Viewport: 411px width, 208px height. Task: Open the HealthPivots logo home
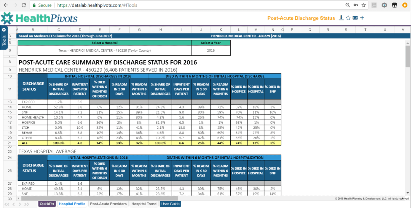tap(39, 18)
